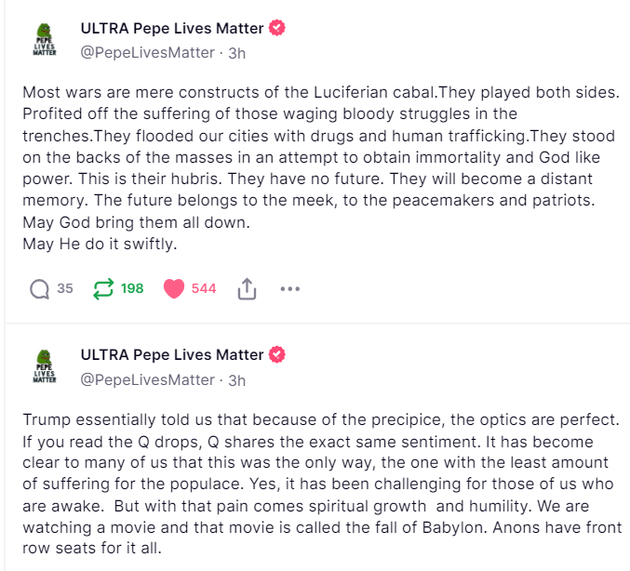The height and width of the screenshot is (571, 630).
Task: Click the green repost arrows icon
Action: click(103, 289)
